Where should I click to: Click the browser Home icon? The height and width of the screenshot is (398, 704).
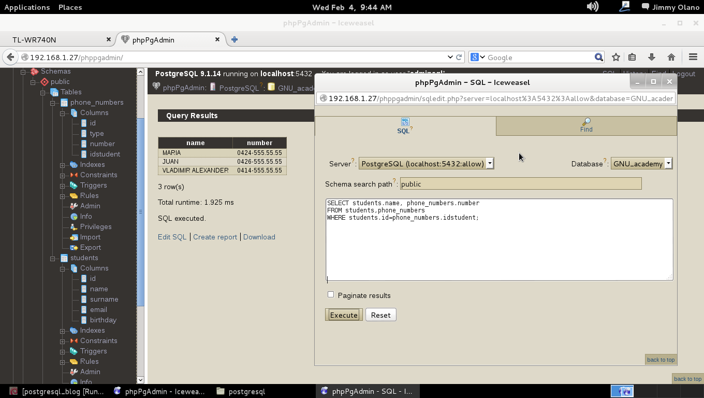(x=671, y=57)
